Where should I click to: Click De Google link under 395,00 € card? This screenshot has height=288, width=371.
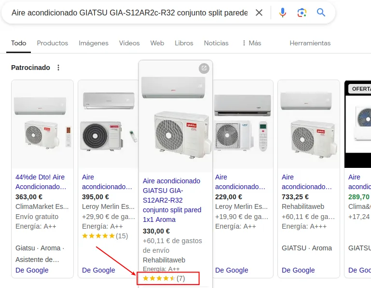tap(98, 270)
